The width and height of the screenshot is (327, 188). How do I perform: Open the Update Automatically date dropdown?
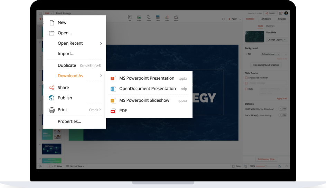click(x=273, y=89)
